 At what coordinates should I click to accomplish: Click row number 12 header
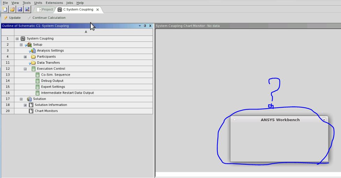(x=8, y=69)
